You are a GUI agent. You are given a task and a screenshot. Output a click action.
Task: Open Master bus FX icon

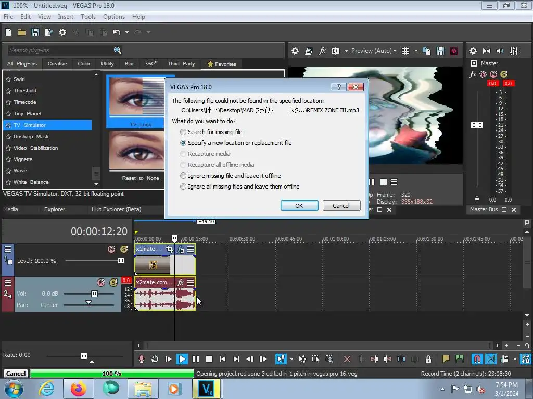pos(473,74)
